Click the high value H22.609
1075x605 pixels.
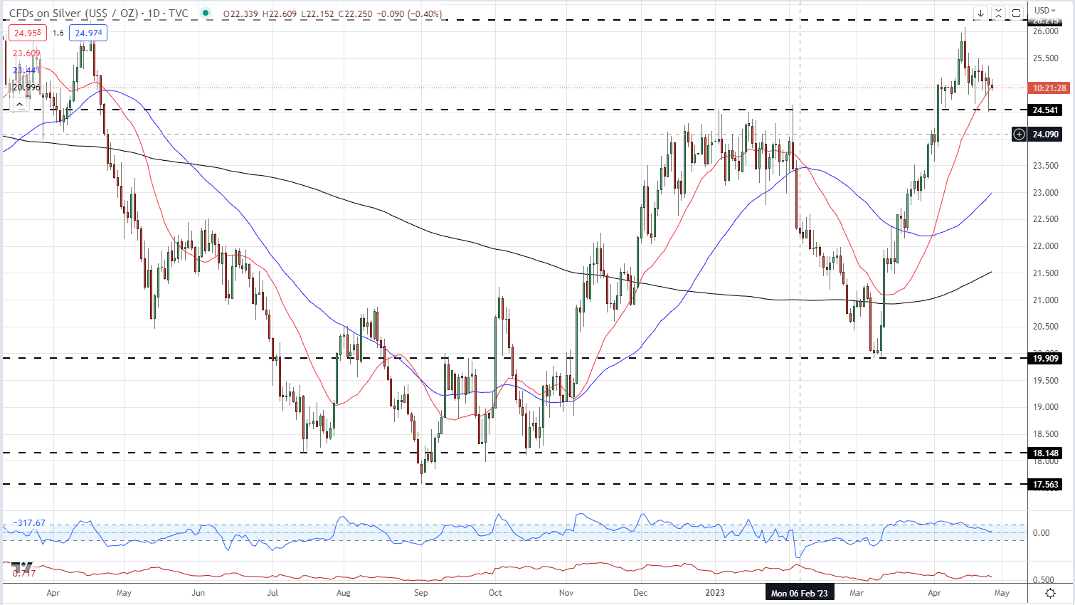280,14
